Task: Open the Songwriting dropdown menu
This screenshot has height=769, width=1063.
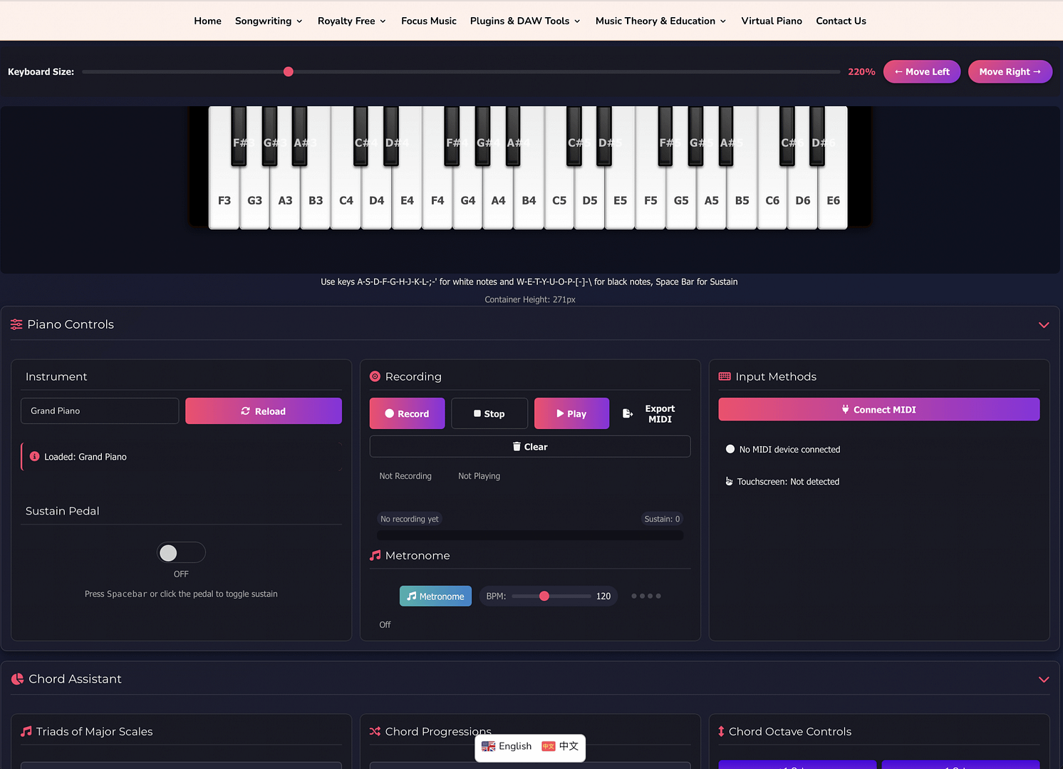Action: click(x=269, y=21)
